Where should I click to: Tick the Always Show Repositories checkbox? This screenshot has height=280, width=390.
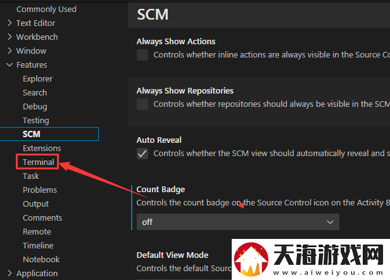pyautogui.click(x=142, y=104)
